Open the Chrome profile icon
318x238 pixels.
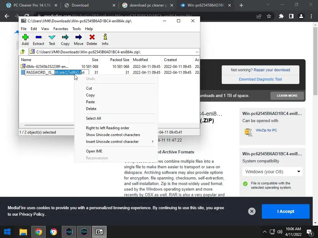(x=301, y=16)
